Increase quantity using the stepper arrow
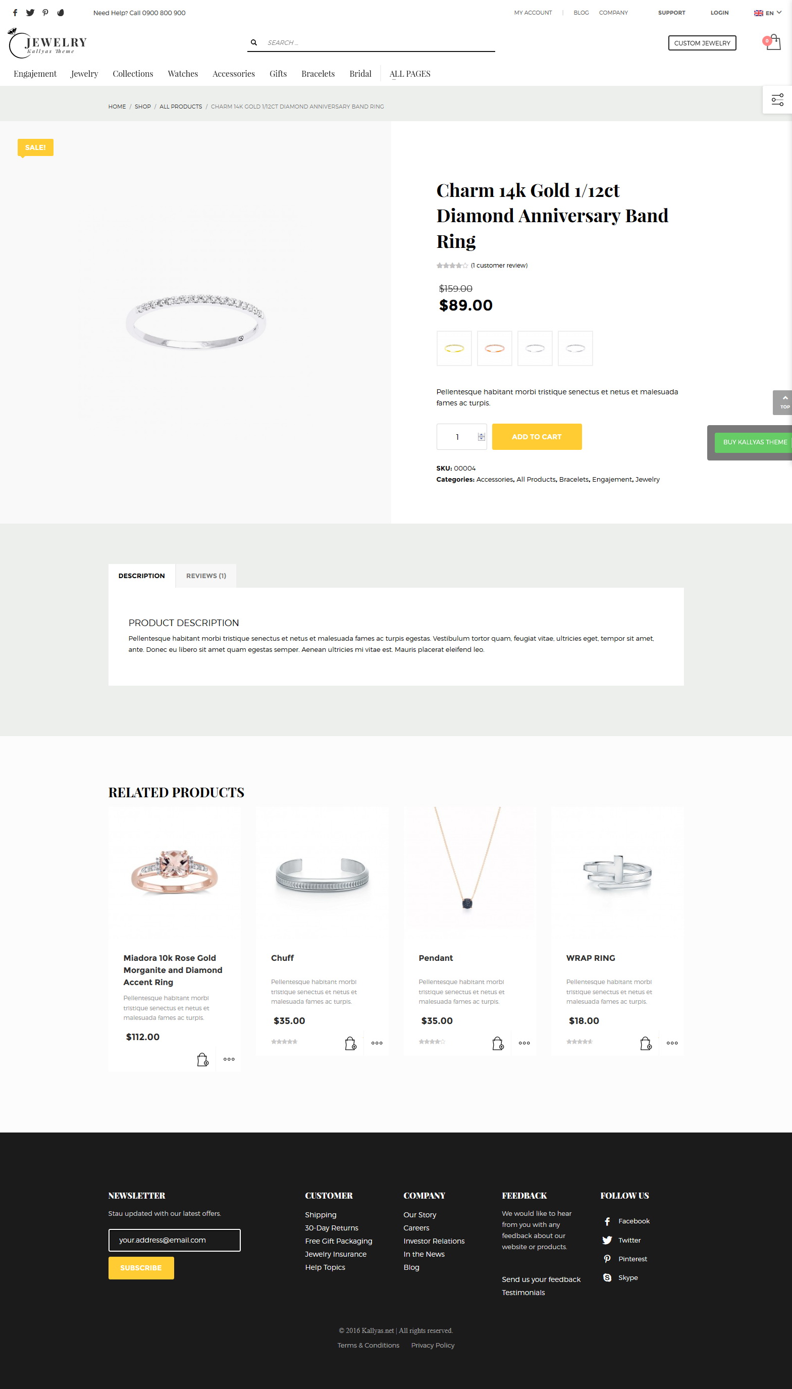This screenshot has width=792, height=1389. (482, 434)
